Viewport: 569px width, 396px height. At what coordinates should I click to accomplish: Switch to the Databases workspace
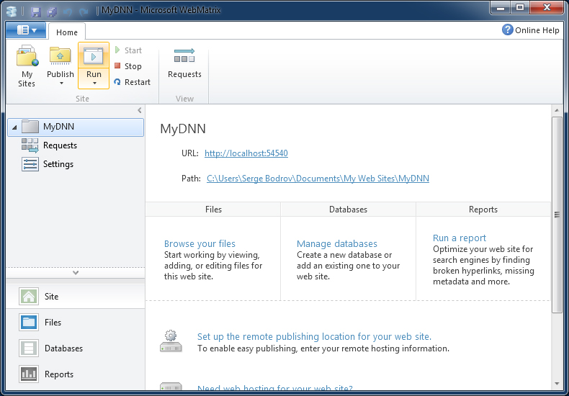pyautogui.click(x=76, y=348)
